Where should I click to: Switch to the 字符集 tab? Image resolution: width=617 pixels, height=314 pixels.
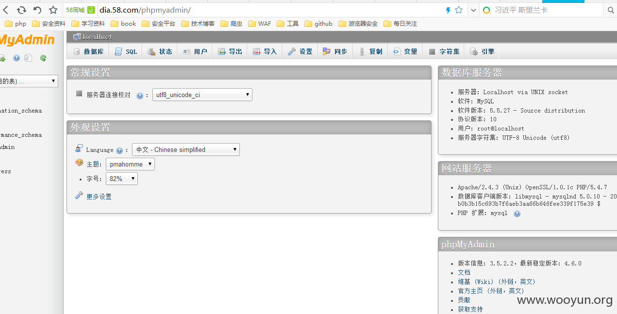(444, 51)
